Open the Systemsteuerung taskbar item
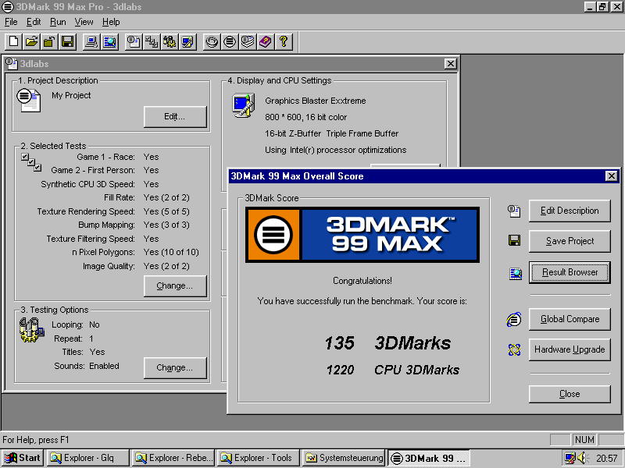The height and width of the screenshot is (468, 625). tap(346, 458)
